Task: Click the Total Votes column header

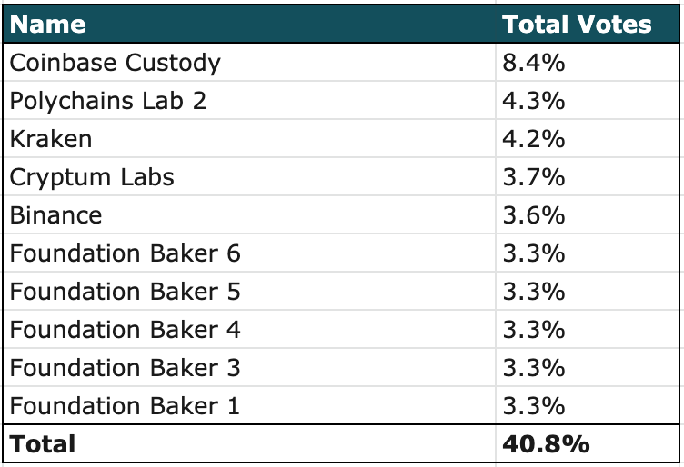Action: [578, 25]
